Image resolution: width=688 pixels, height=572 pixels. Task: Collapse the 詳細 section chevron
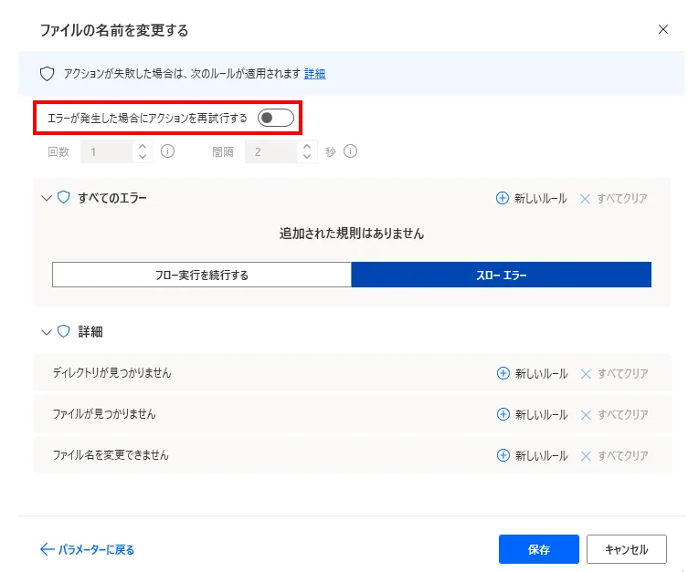47,332
